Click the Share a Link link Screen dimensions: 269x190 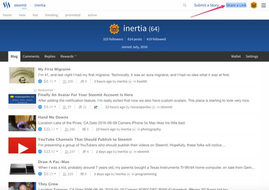pyautogui.click(x=236, y=5)
